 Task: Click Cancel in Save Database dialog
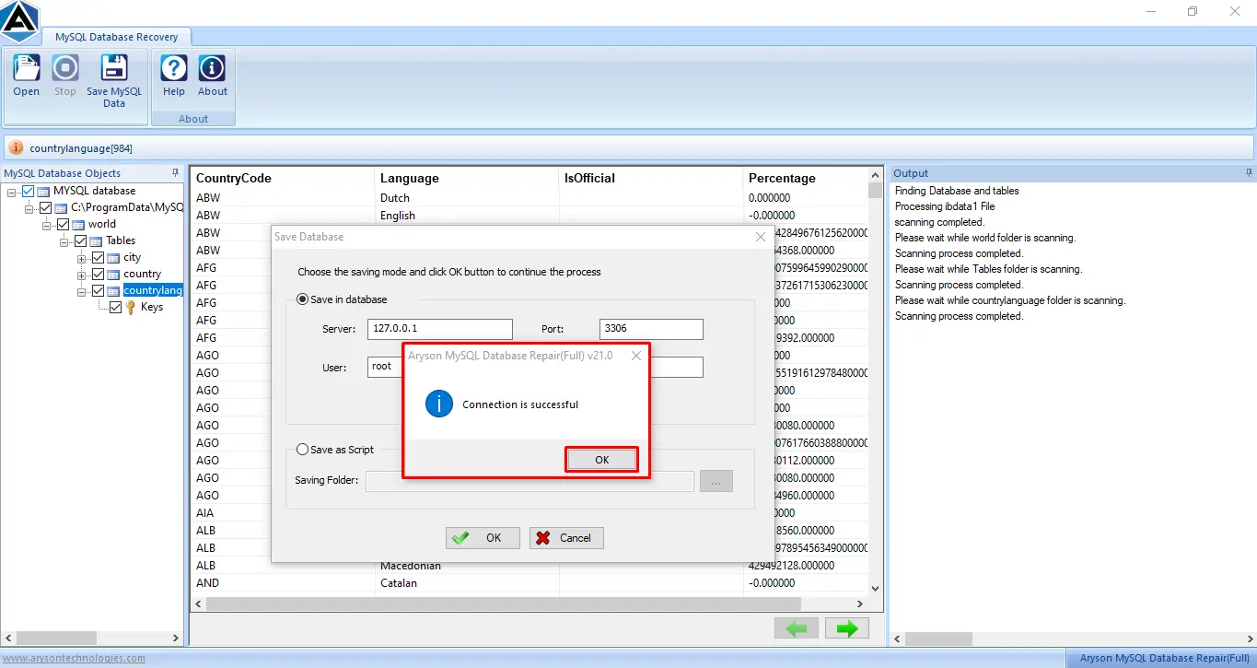pos(566,538)
